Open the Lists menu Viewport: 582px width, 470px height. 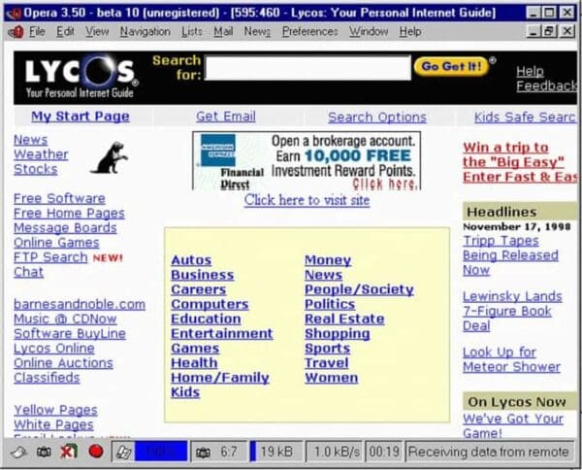192,31
